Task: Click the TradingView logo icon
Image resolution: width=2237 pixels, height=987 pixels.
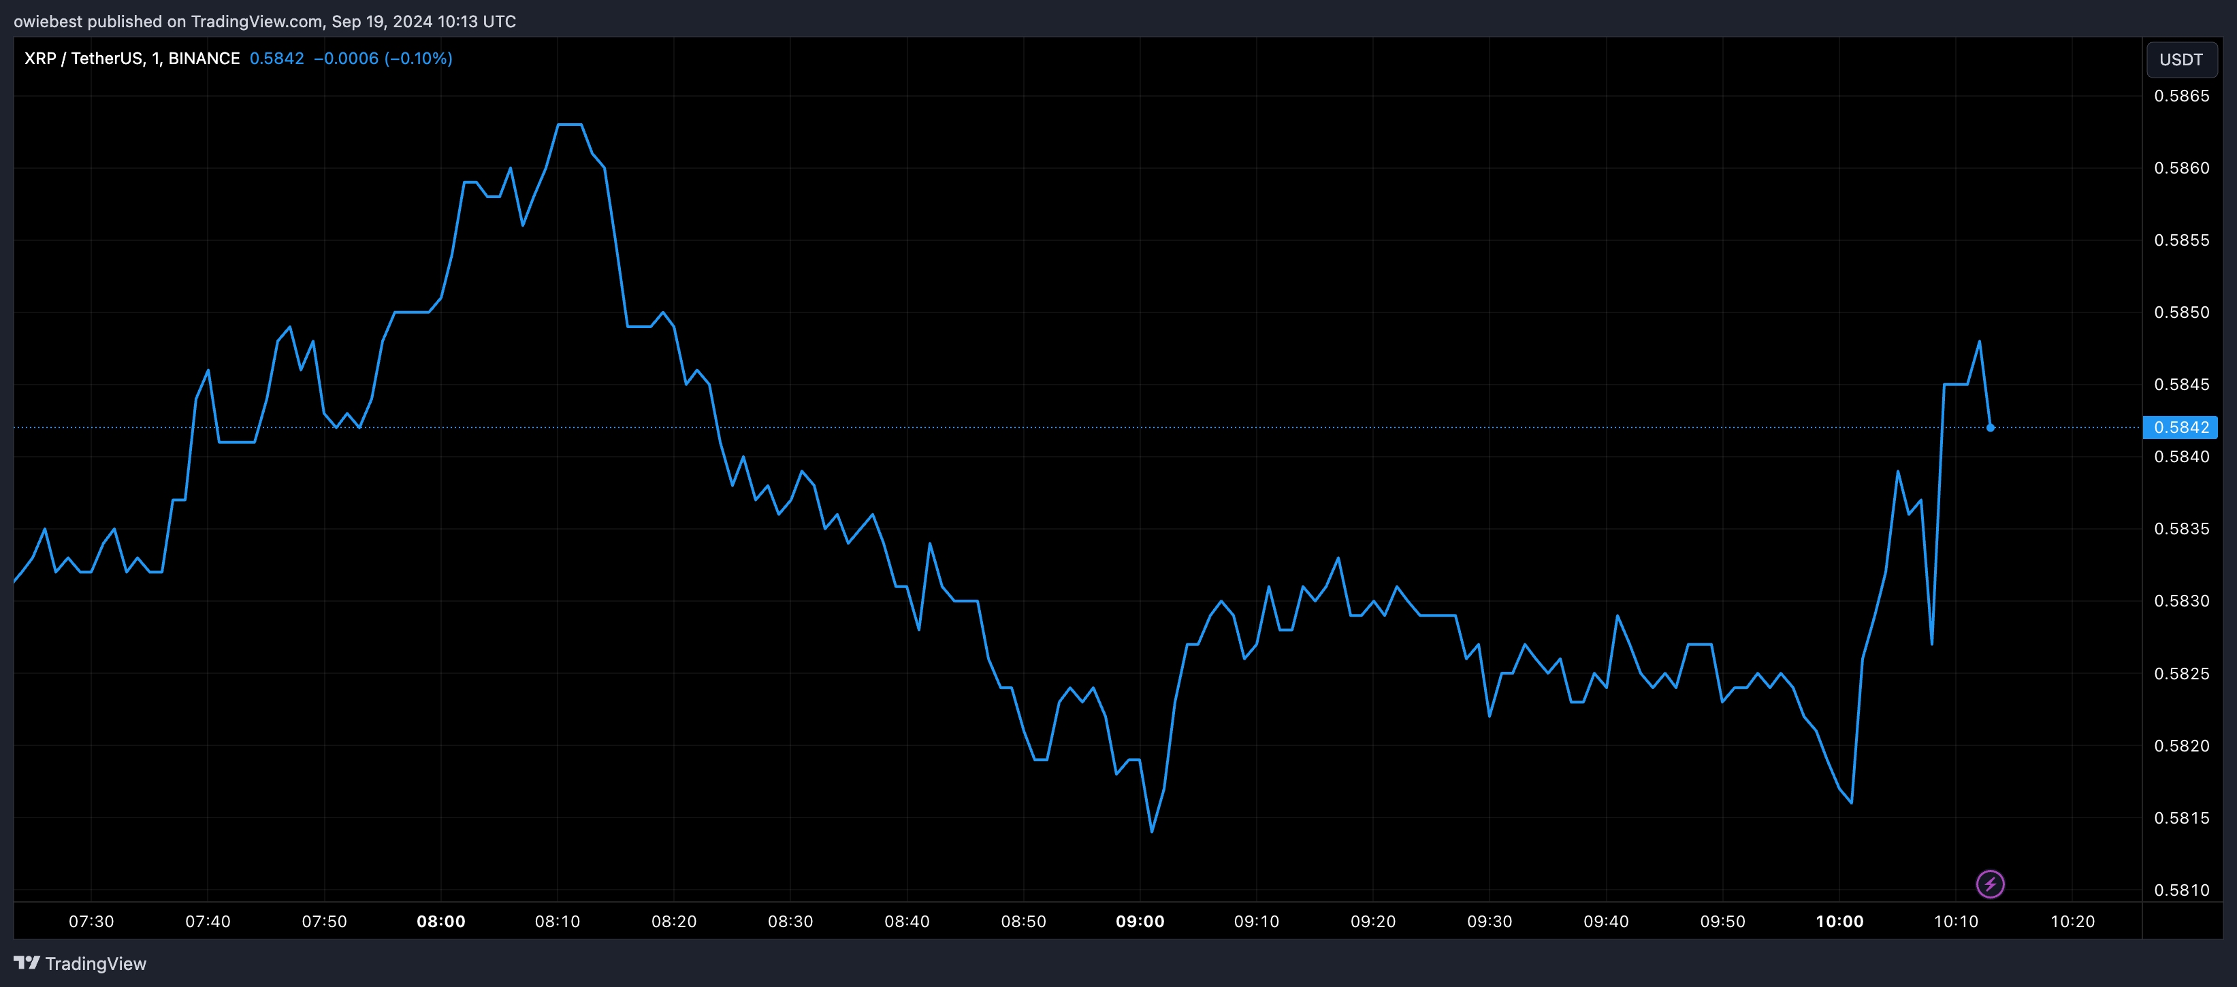Action: (27, 962)
